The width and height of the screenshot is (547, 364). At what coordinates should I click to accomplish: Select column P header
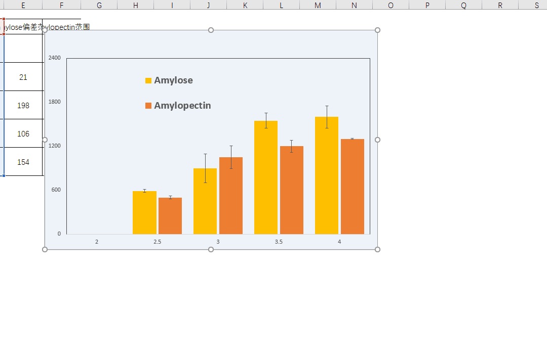tap(427, 5)
